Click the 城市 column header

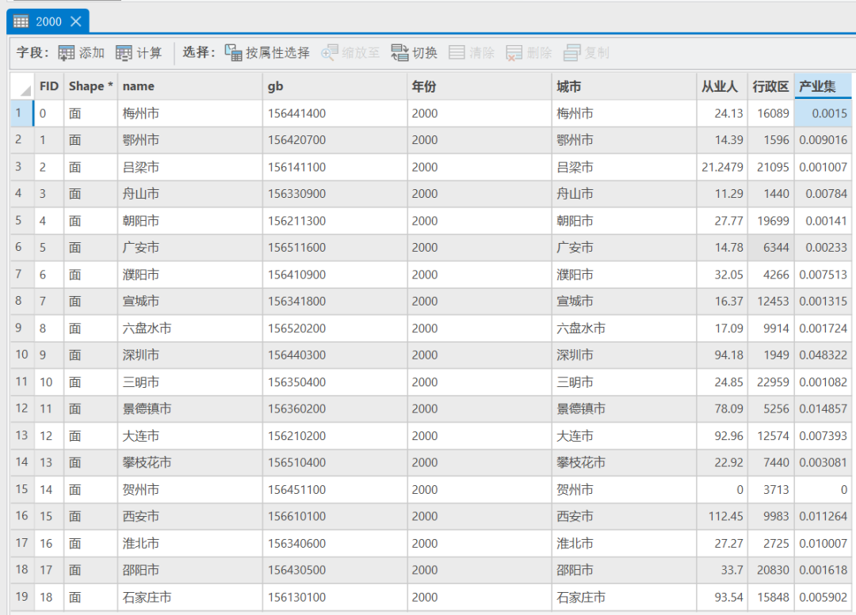tap(624, 86)
